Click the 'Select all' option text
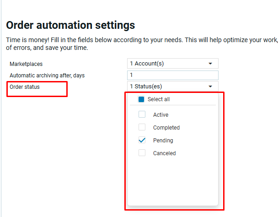This screenshot has height=217, width=278. click(x=159, y=99)
